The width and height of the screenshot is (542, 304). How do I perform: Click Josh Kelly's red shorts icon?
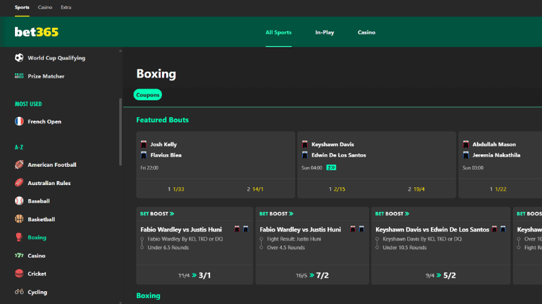(x=144, y=144)
